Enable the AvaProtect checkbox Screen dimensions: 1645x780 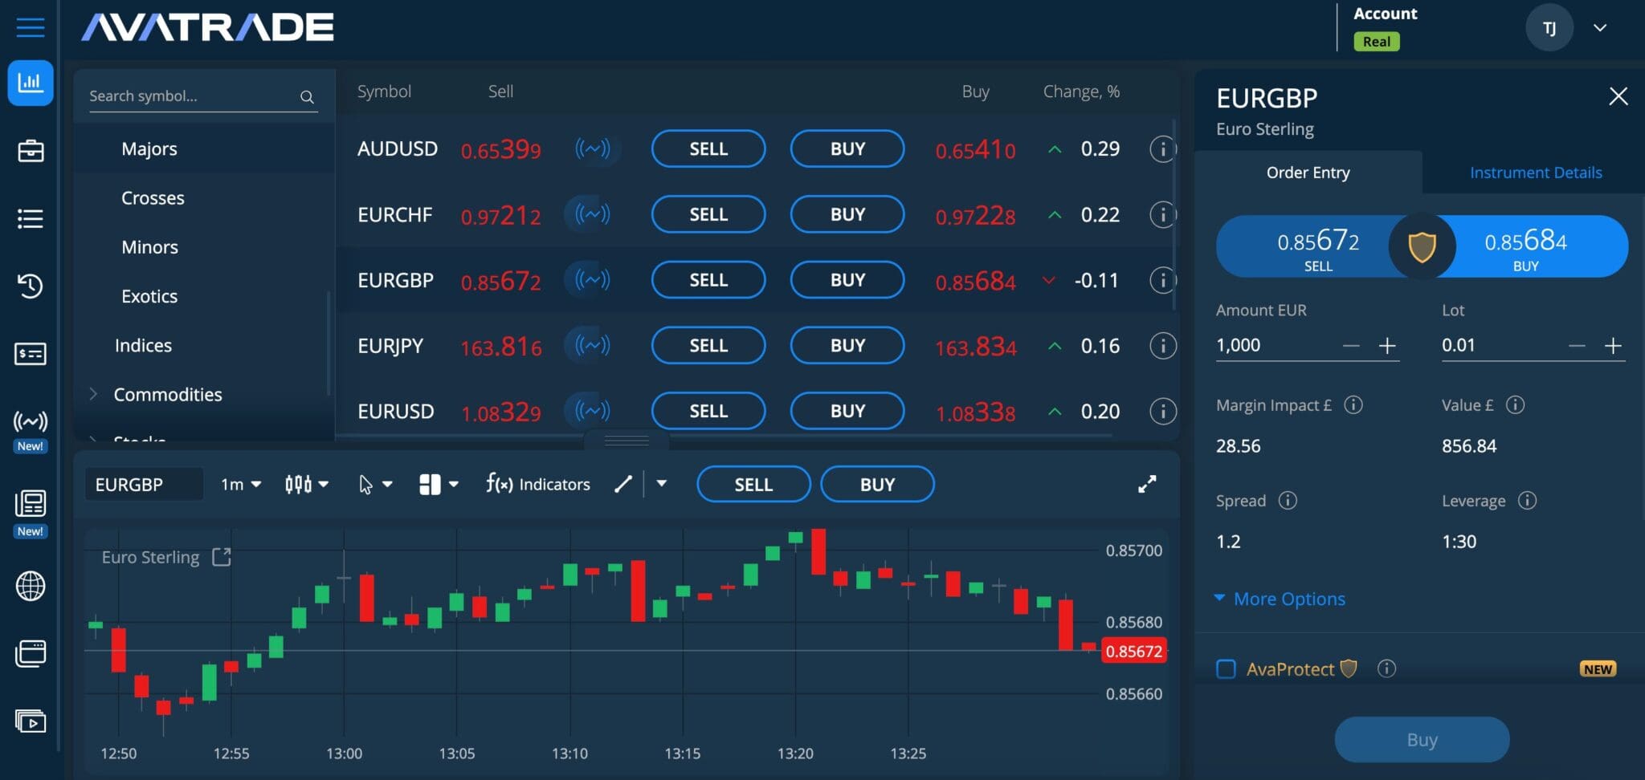click(1227, 668)
